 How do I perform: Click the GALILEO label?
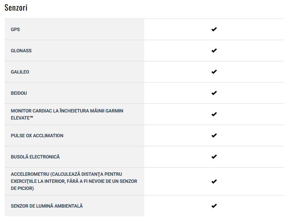point(20,72)
